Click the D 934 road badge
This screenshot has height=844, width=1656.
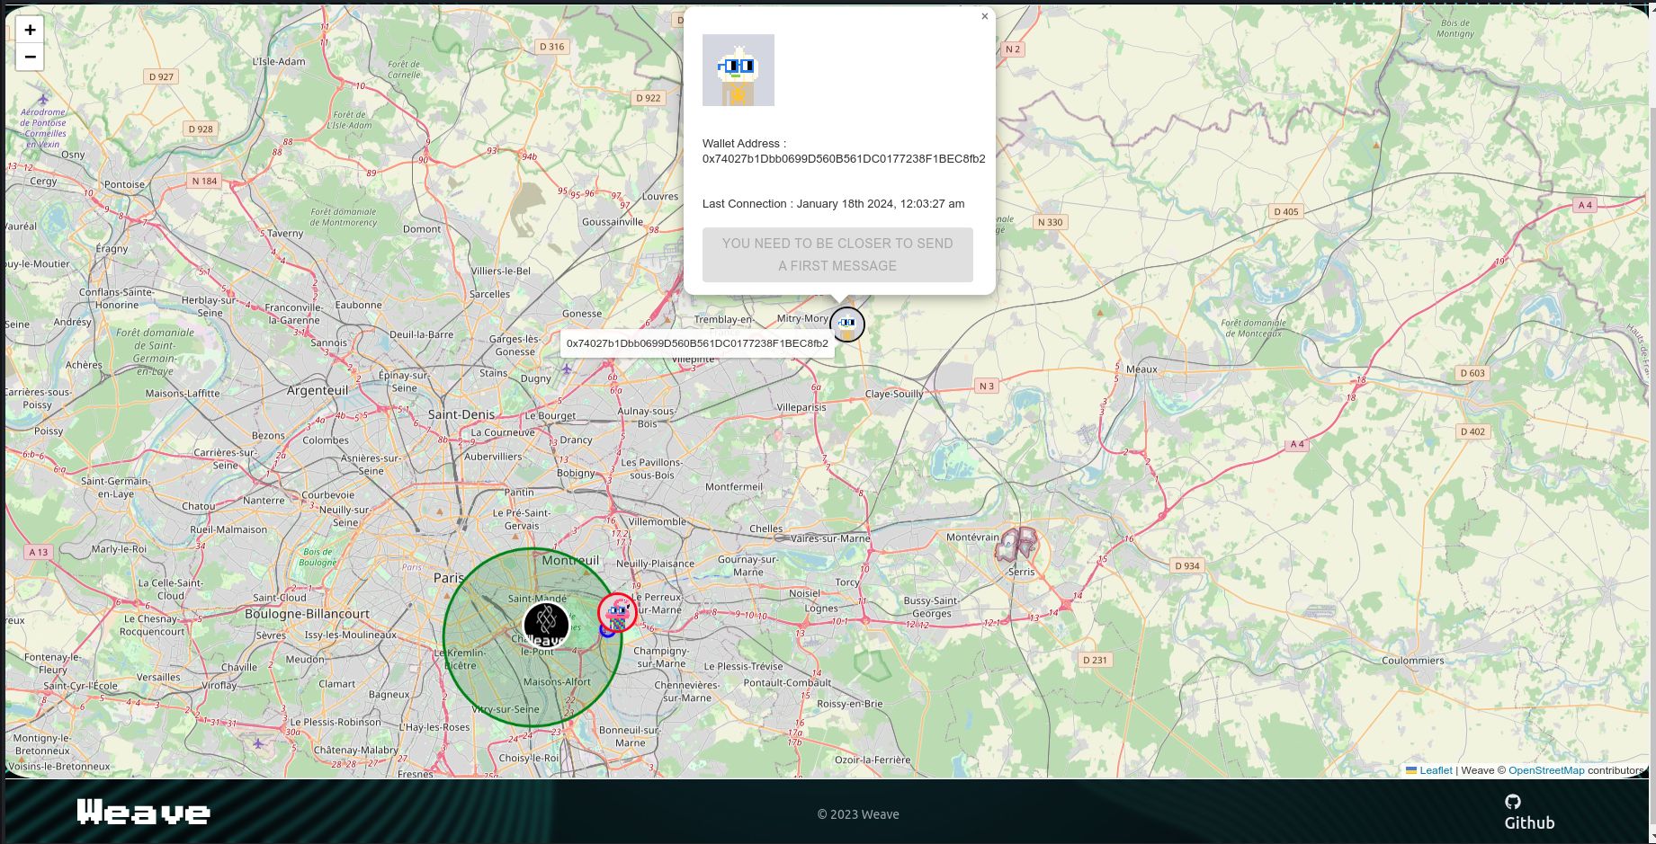point(1187,566)
